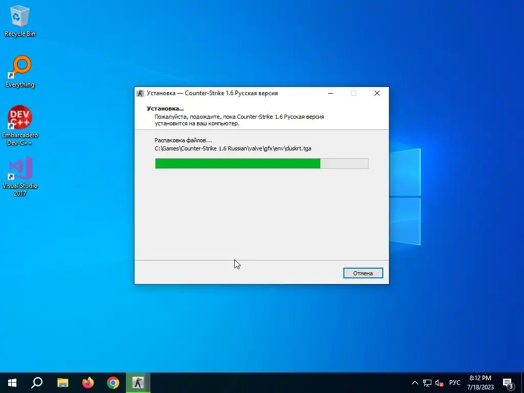Minimize the Counter-Strike installer window
The height and width of the screenshot is (393, 524).
click(x=331, y=93)
